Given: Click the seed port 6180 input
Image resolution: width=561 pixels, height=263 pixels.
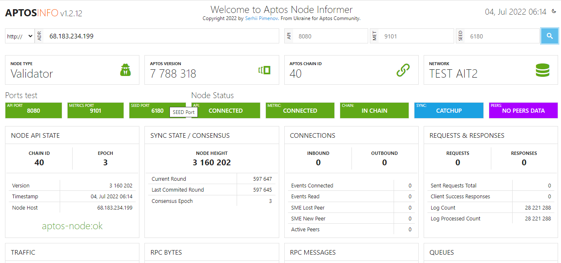Looking at the screenshot, I should coord(503,36).
